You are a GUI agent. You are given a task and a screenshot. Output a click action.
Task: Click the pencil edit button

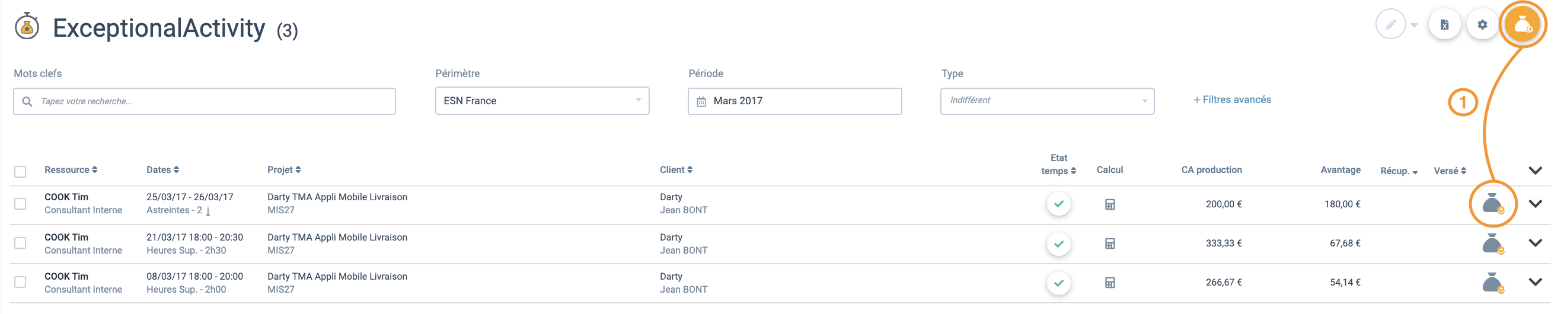pos(1391,25)
